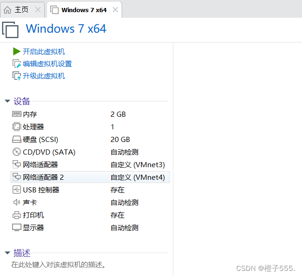Select the 内存 device row

click(90, 114)
